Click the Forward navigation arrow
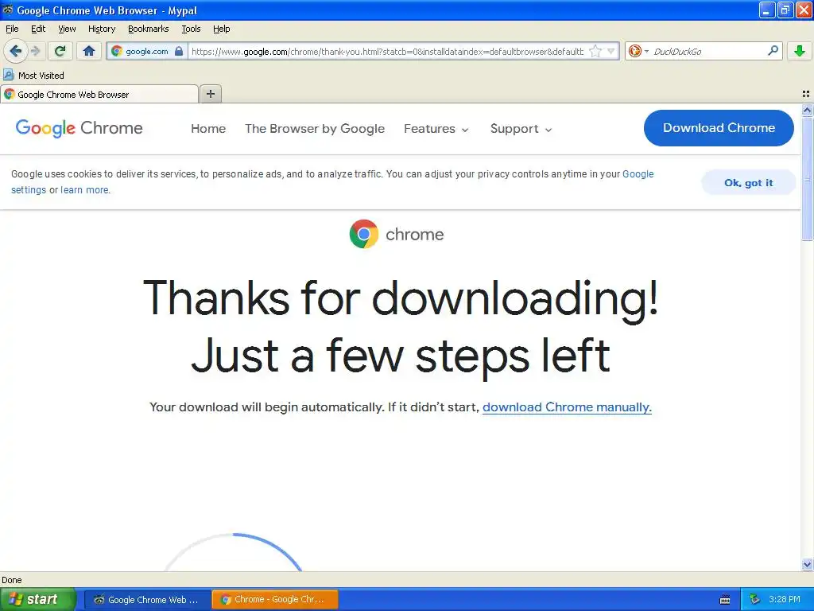Image resolution: width=814 pixels, height=611 pixels. (35, 51)
